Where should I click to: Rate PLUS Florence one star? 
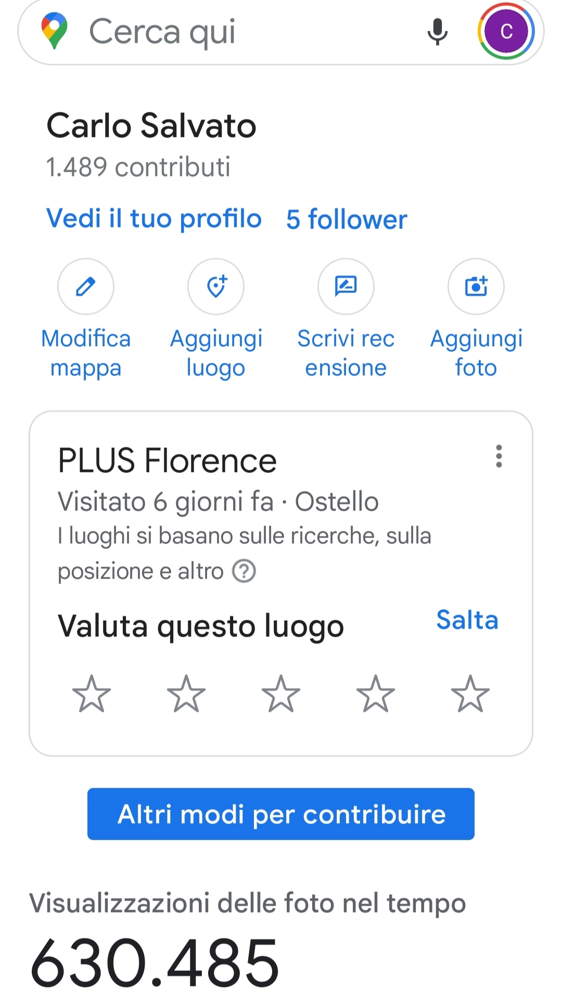pyautogui.click(x=92, y=693)
